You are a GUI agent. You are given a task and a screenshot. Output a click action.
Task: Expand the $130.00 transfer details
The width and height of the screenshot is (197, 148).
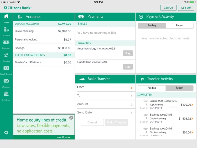click(x=192, y=105)
